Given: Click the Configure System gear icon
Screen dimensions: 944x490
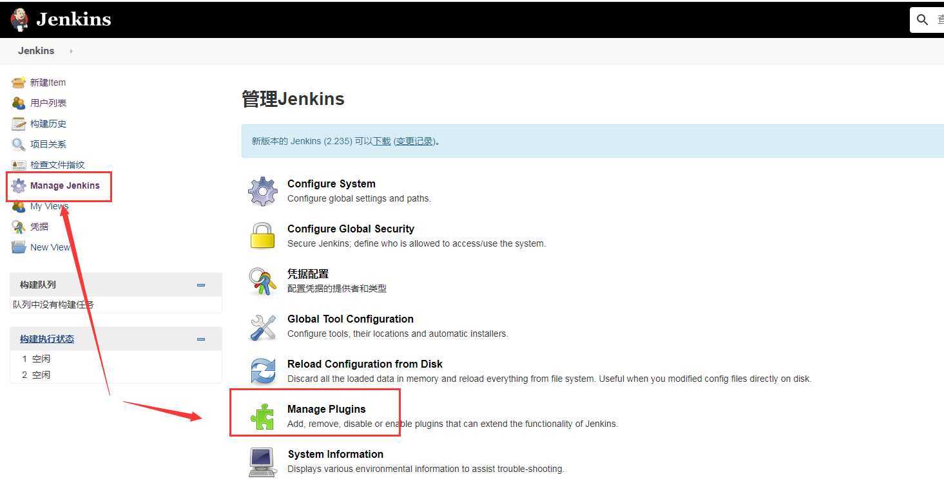Looking at the screenshot, I should [x=263, y=191].
